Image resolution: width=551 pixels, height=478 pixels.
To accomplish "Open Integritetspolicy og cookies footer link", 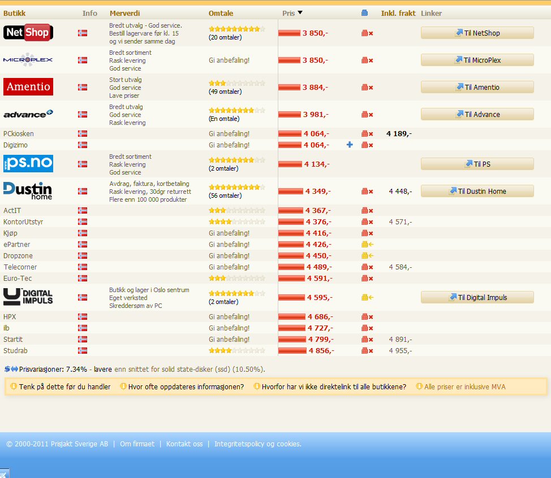I will click(x=257, y=444).
